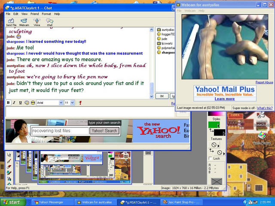The width and height of the screenshot is (275, 206).
Task: Open the Help menu in chat window
Action: (57, 14)
